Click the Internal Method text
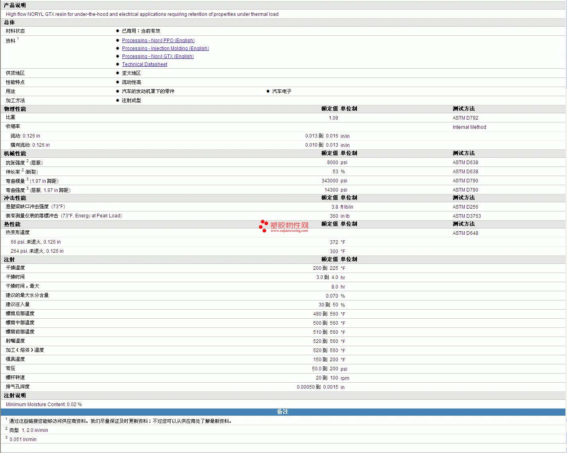 [x=470, y=127]
